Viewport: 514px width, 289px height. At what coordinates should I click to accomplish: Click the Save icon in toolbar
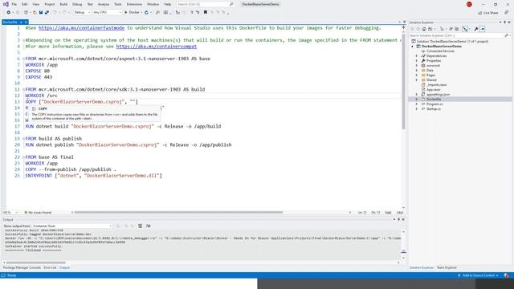pyautogui.click(x=41, y=13)
